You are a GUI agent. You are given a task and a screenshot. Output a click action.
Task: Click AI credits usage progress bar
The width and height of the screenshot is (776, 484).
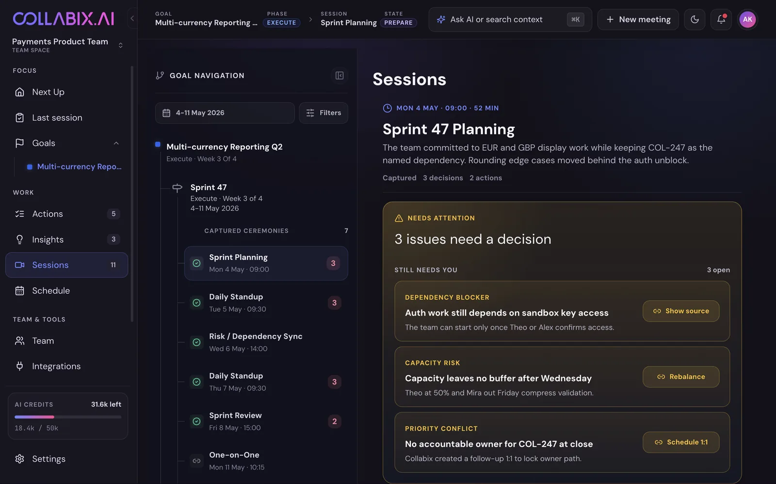(x=68, y=417)
